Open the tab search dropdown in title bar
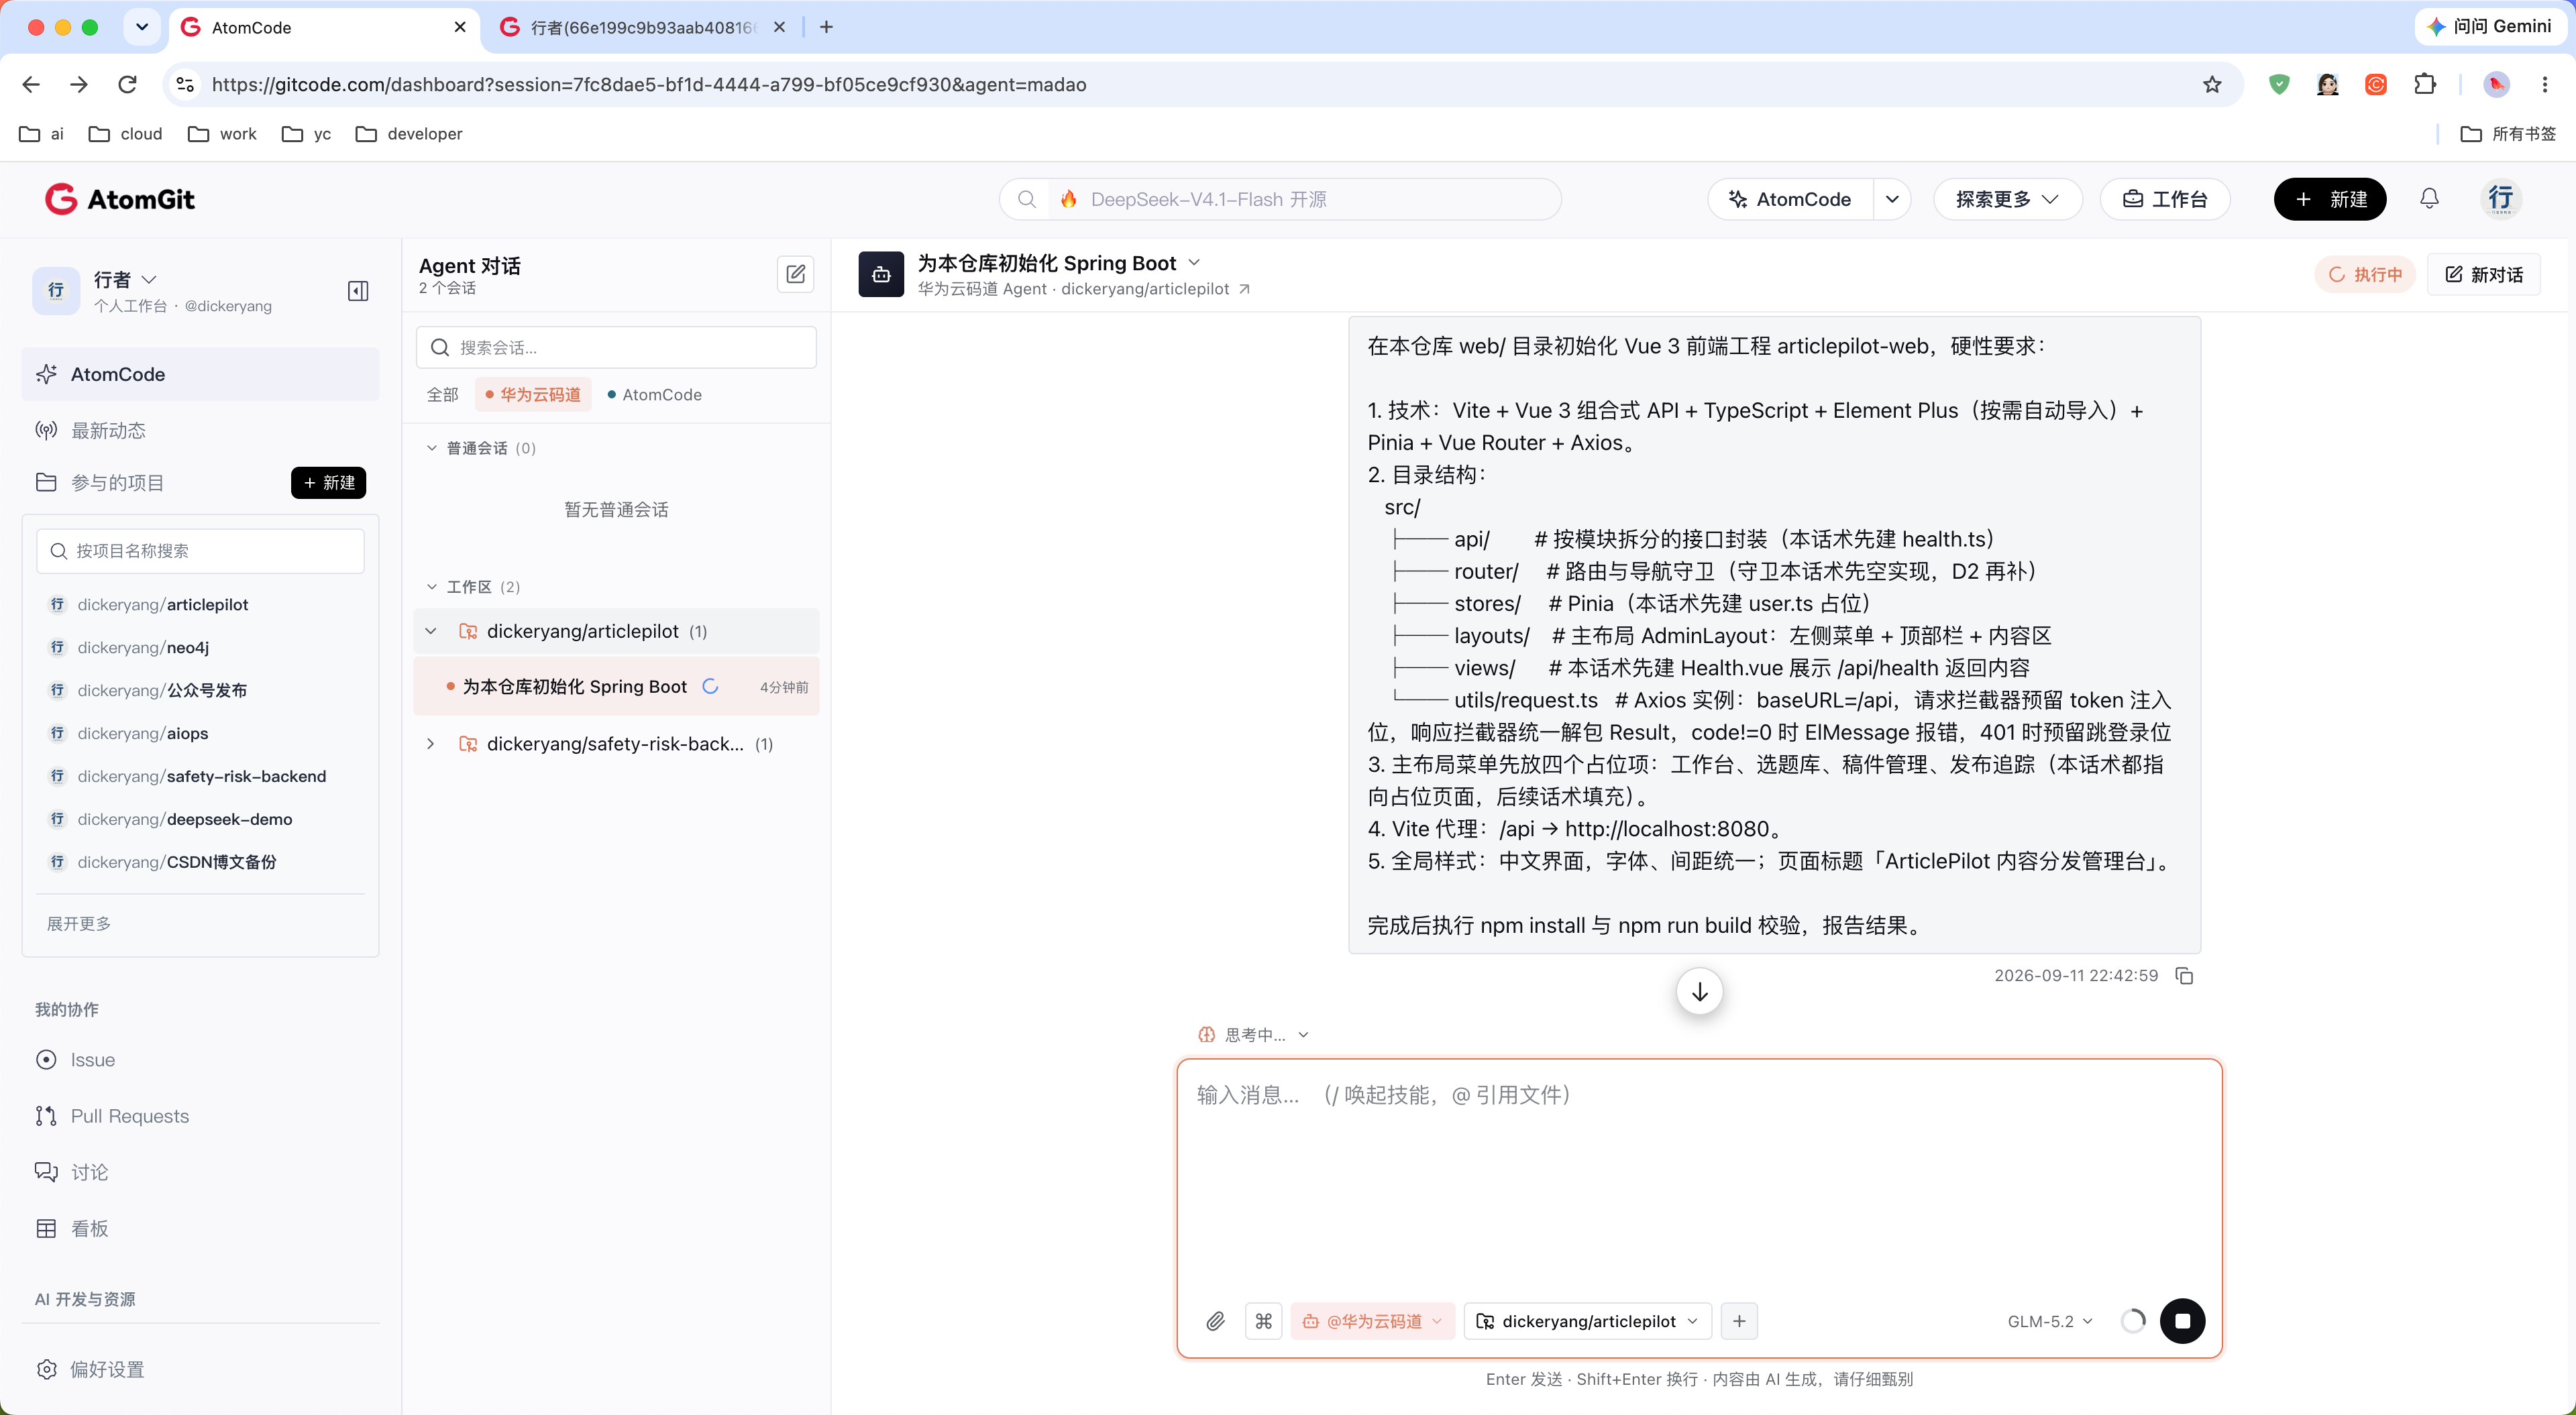2576x1415 pixels. point(142,27)
